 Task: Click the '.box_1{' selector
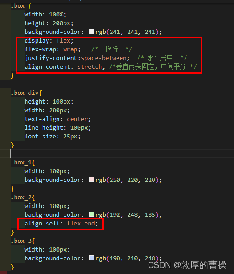point(23,163)
